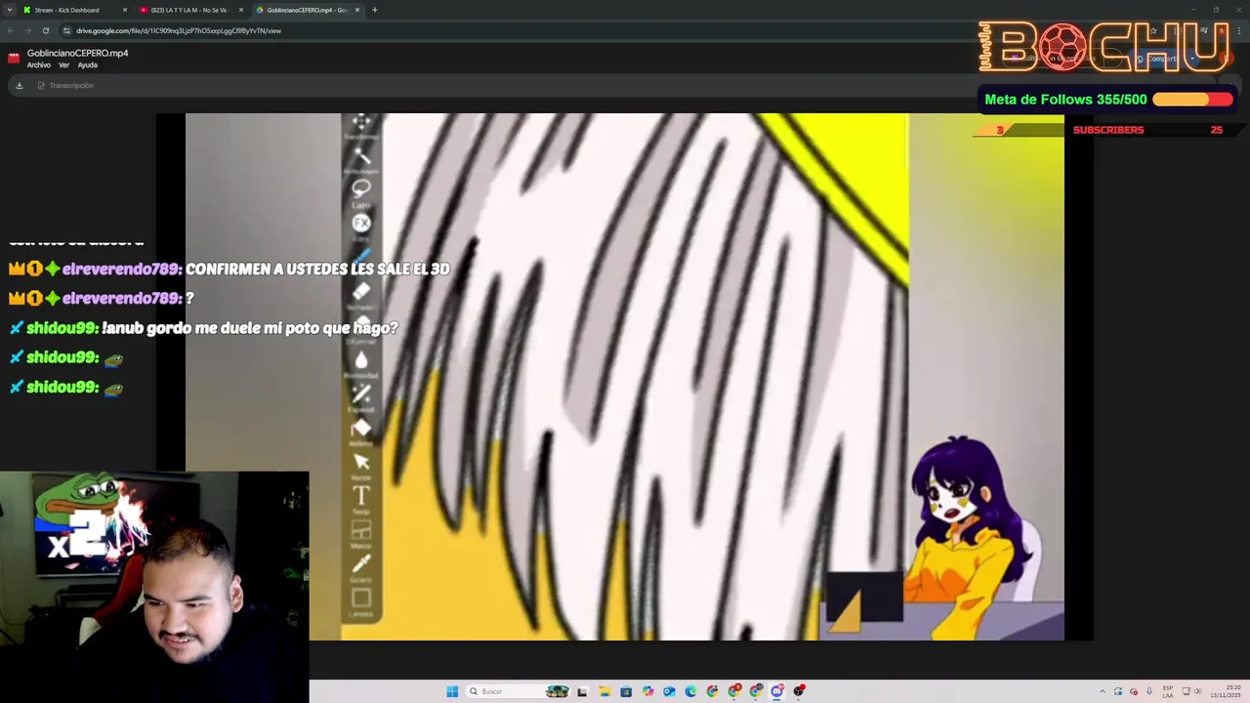Open File Explorer from the taskbar

604,691
